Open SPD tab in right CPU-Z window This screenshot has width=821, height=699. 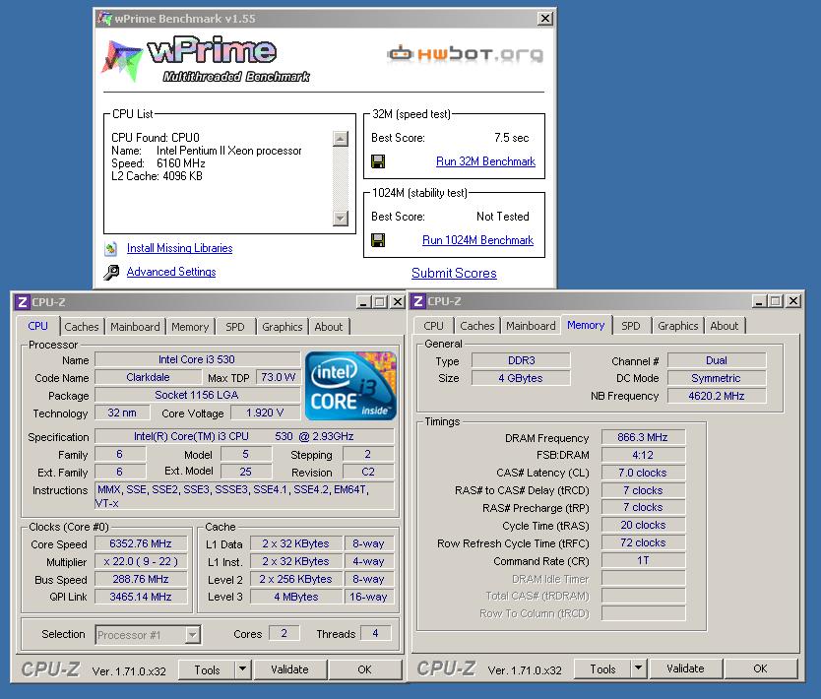tap(631, 326)
